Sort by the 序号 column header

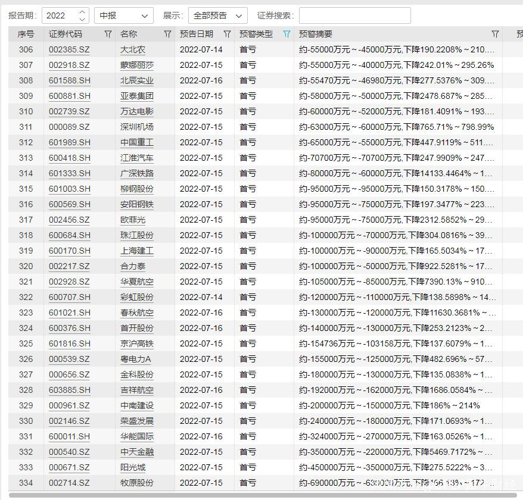(26, 34)
